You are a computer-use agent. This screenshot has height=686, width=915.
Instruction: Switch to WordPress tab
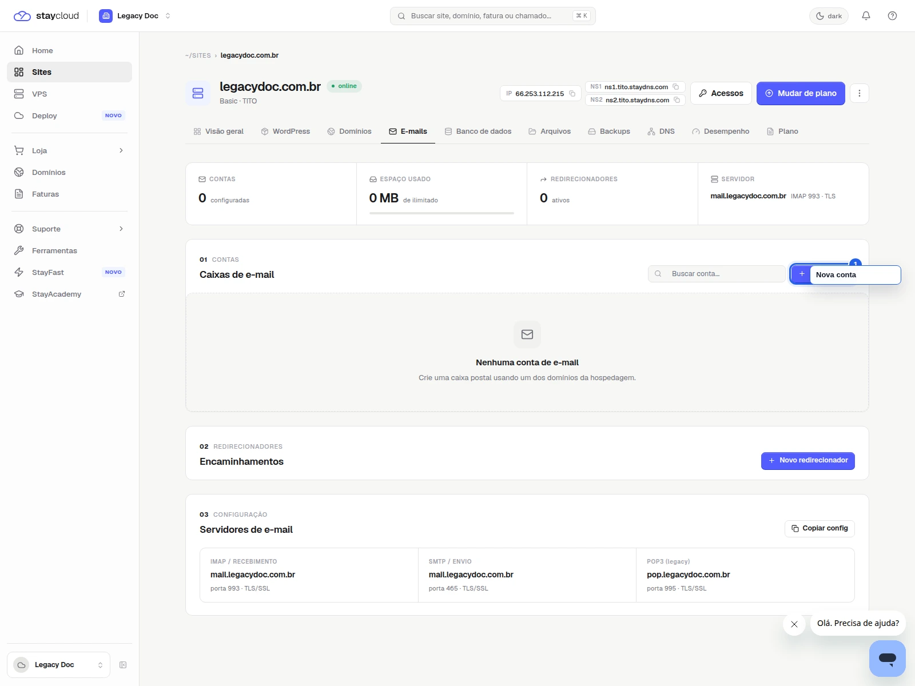(285, 131)
